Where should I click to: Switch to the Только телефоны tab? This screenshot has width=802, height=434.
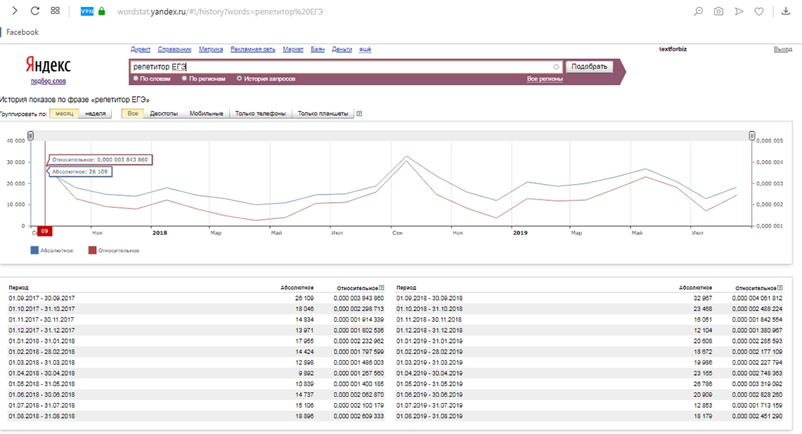(260, 114)
